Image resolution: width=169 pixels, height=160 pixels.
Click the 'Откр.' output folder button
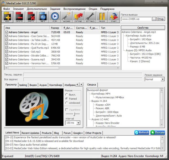161,19
